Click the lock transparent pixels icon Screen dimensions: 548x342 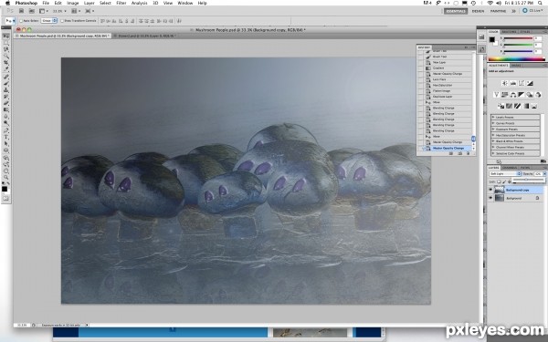coord(499,181)
